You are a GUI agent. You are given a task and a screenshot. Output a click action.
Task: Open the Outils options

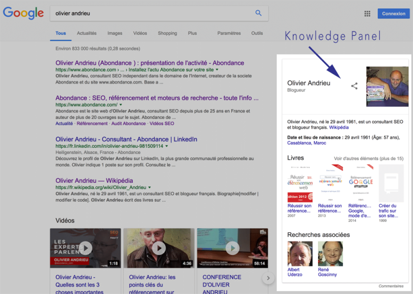(257, 33)
